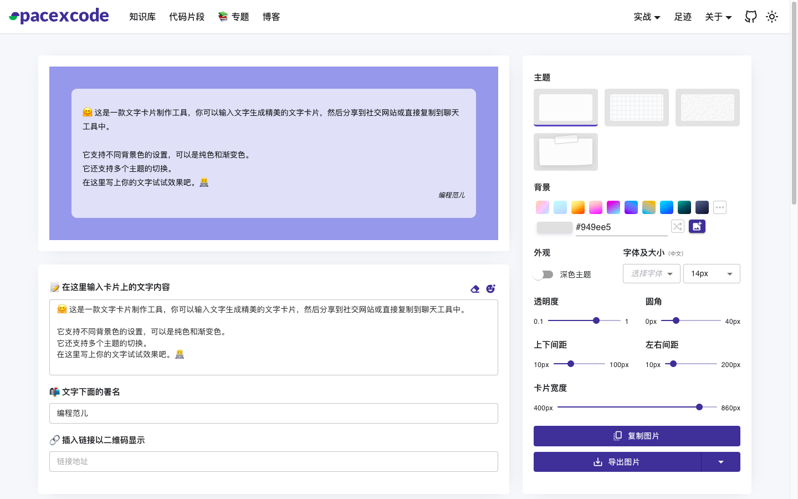Adjust the 透明度 opacity slider

click(596, 320)
